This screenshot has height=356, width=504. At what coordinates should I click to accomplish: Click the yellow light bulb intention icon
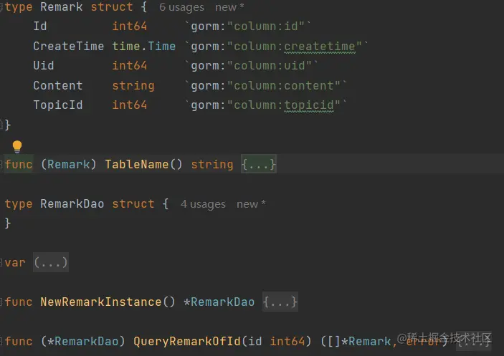click(17, 146)
